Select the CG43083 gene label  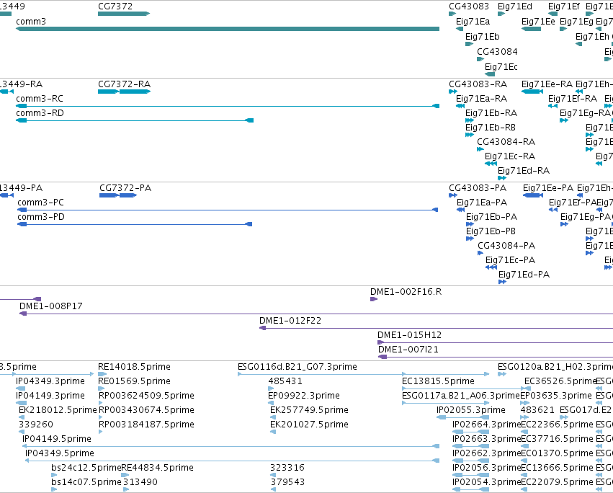point(469,6)
